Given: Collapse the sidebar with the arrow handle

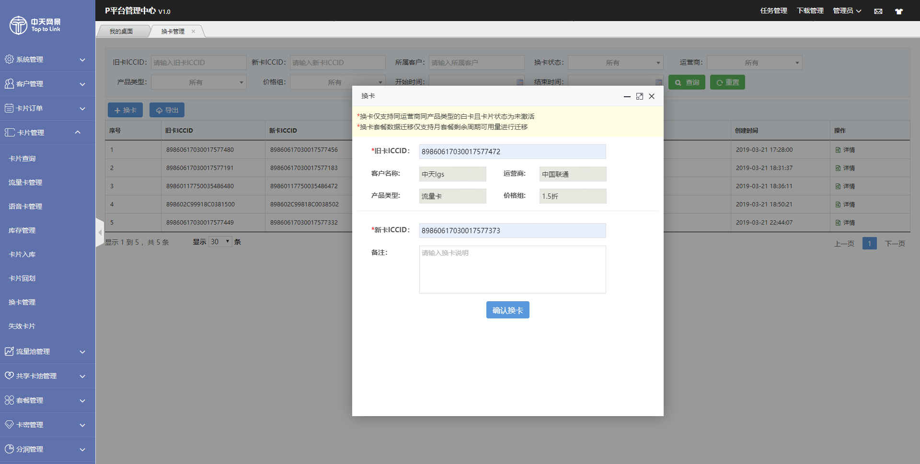Looking at the screenshot, I should point(100,232).
